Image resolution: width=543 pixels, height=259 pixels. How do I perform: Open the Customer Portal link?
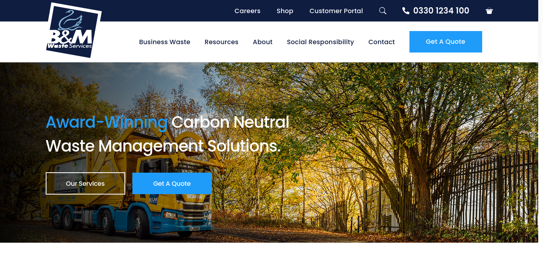pyautogui.click(x=336, y=11)
